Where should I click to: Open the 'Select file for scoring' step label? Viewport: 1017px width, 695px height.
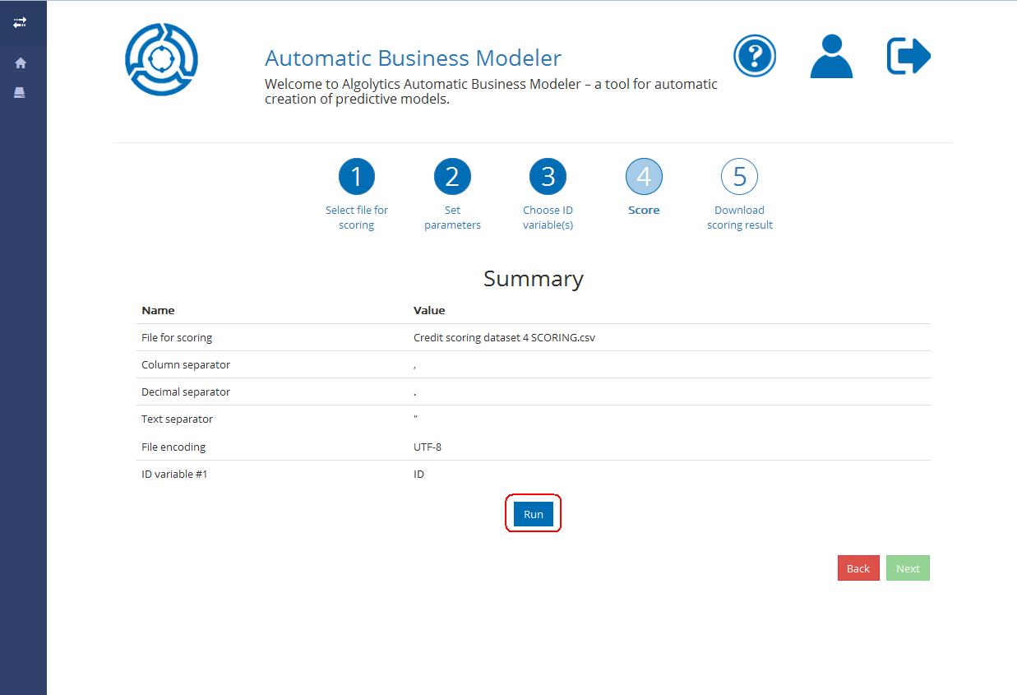click(356, 217)
